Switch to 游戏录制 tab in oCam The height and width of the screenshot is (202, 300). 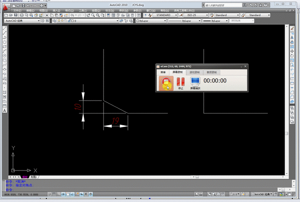tap(194, 72)
